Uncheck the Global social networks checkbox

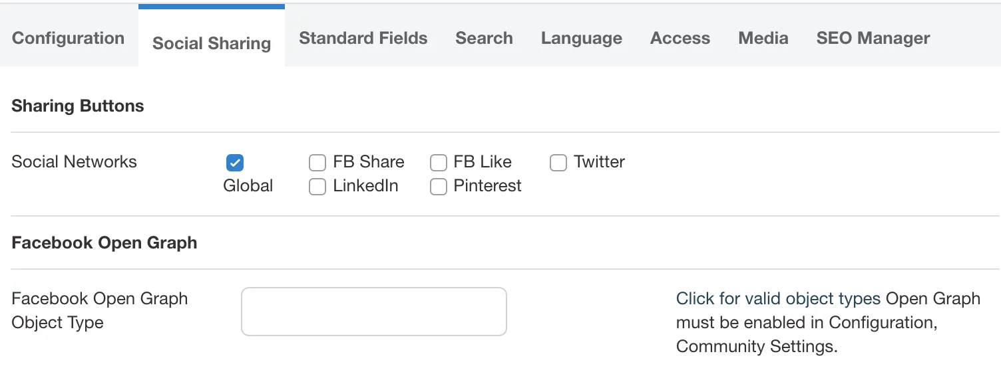tap(234, 162)
